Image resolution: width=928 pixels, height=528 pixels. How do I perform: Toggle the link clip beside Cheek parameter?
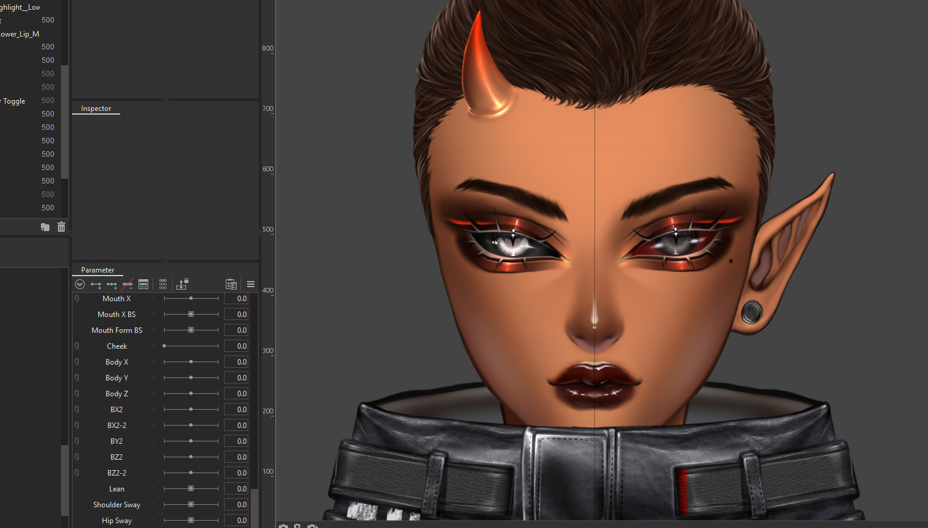(x=77, y=346)
